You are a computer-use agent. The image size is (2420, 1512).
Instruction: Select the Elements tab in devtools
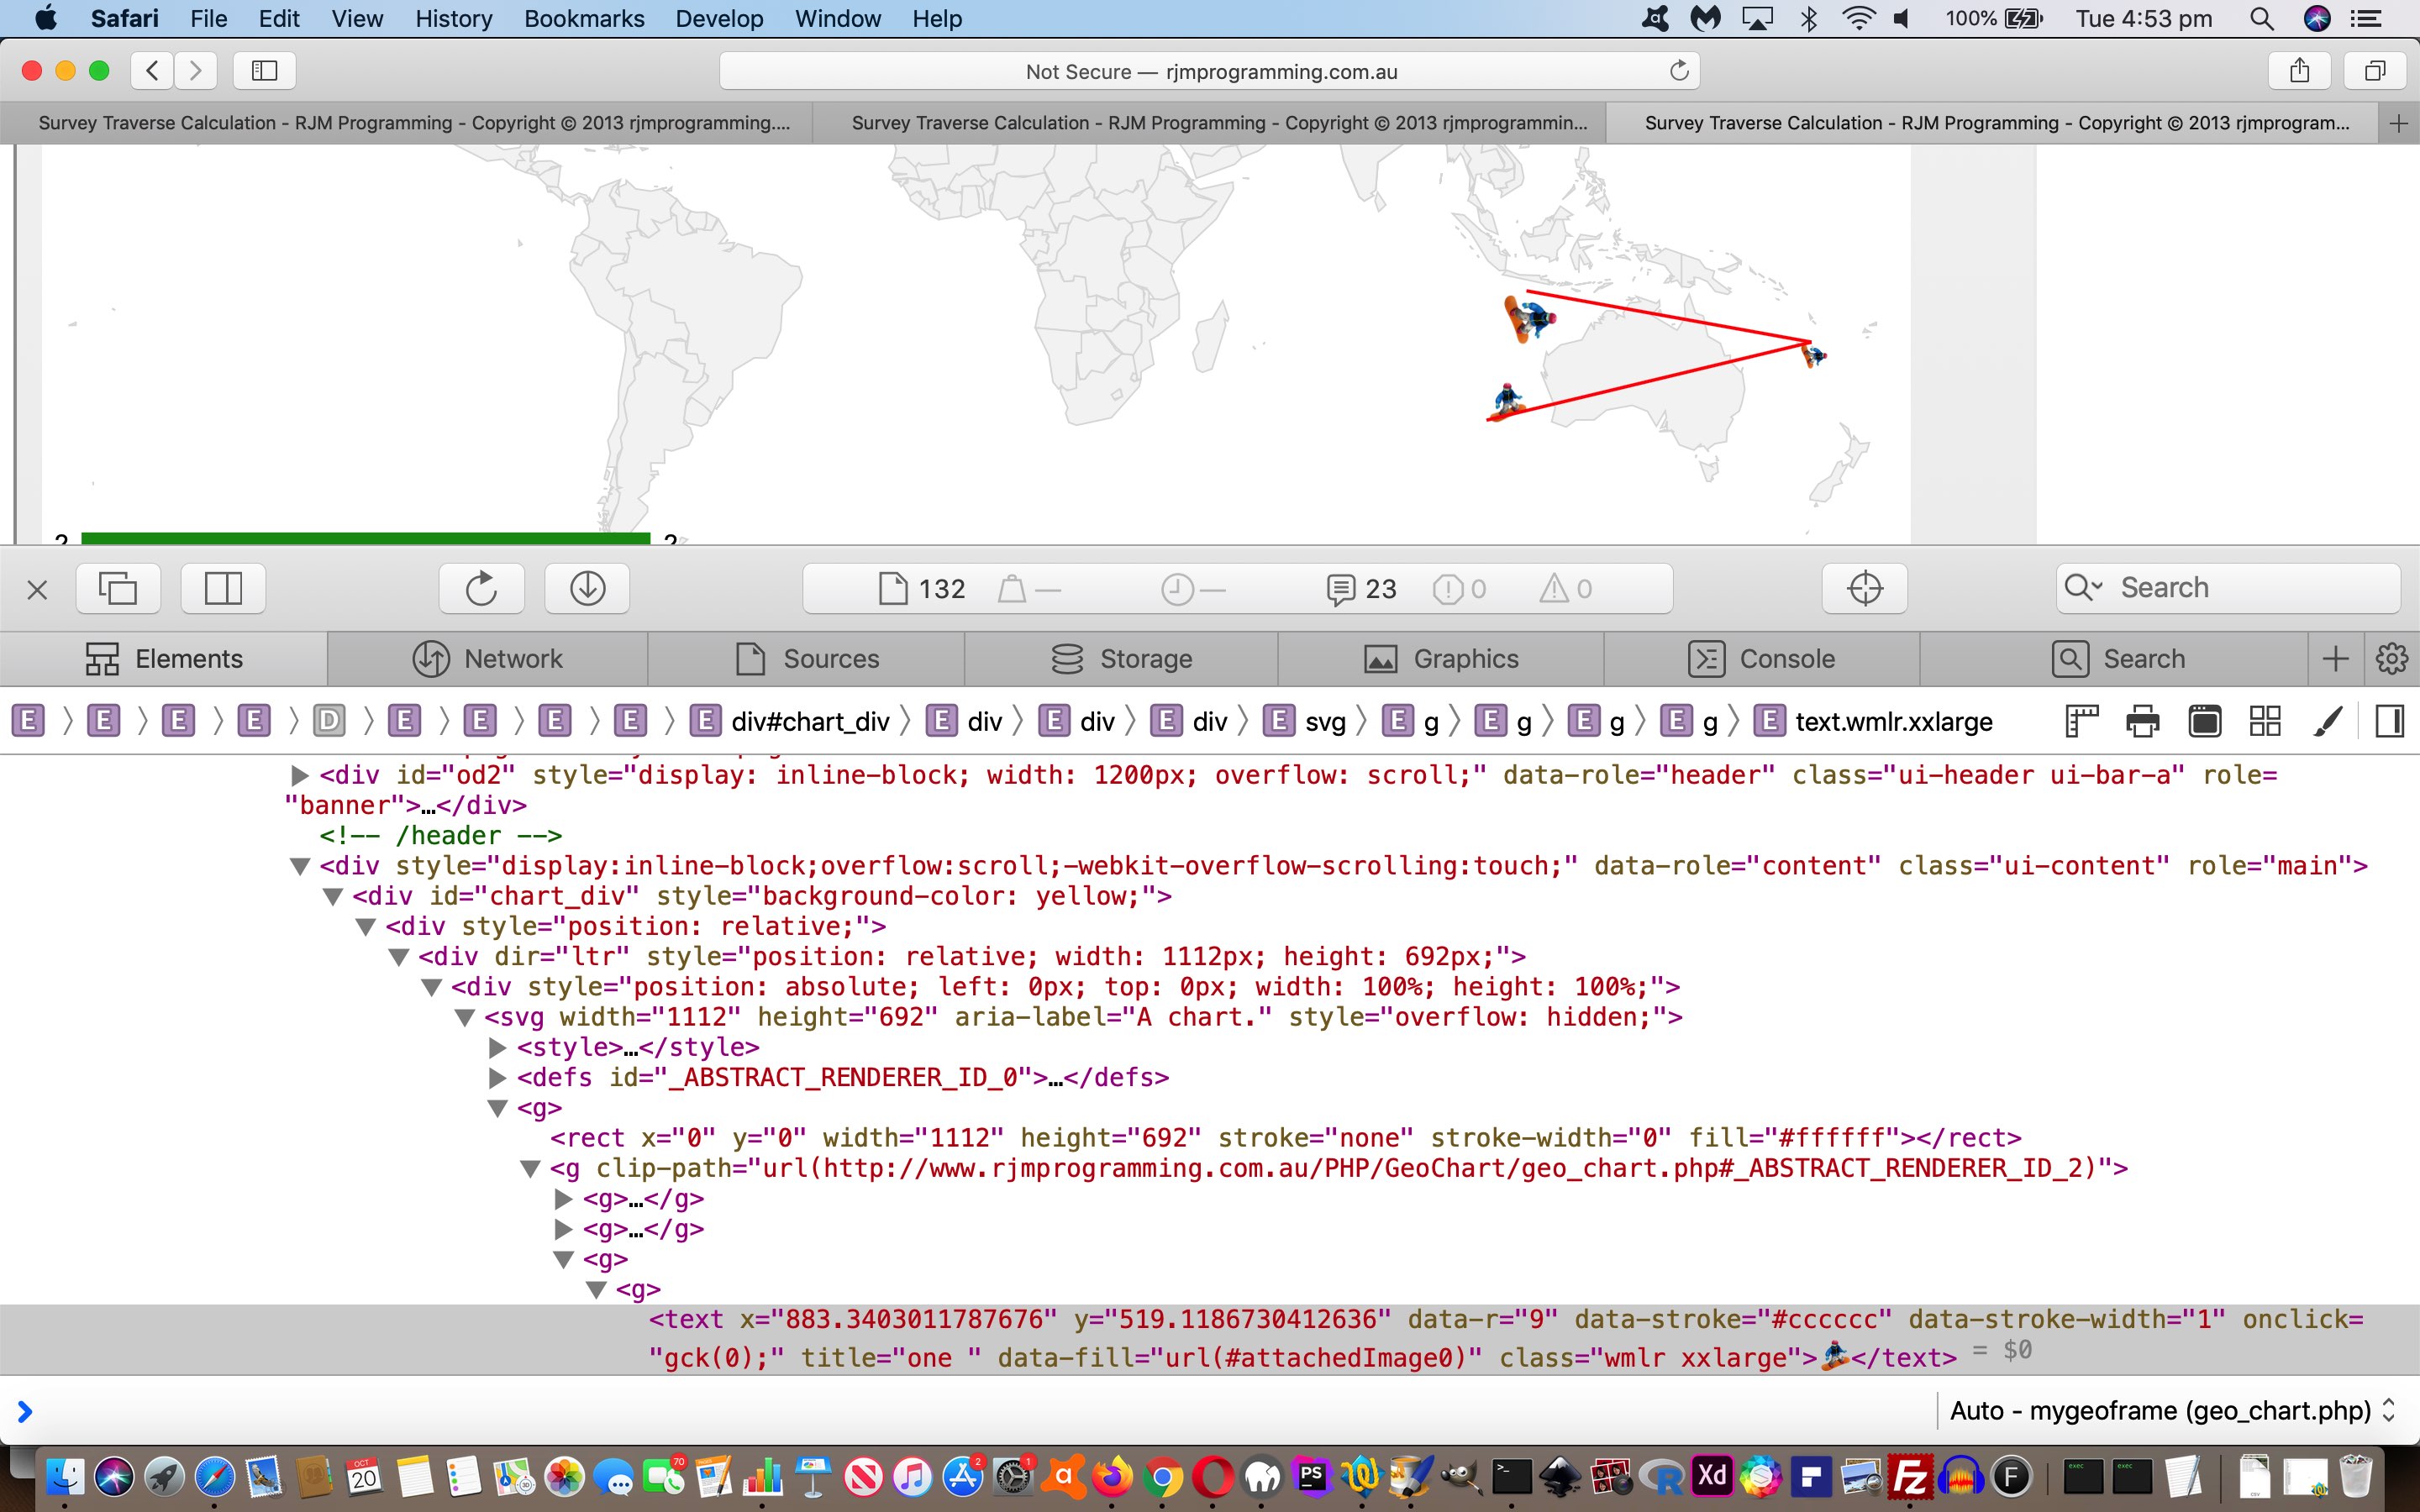point(166,657)
